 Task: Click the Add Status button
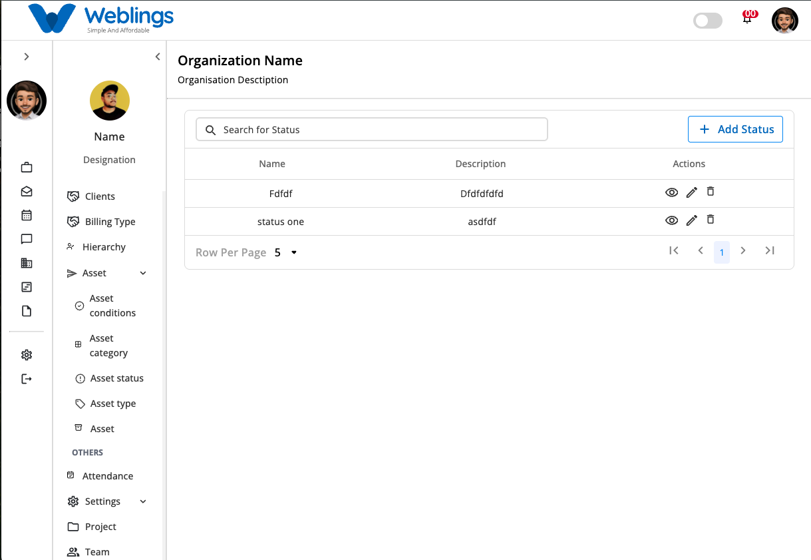coord(735,129)
